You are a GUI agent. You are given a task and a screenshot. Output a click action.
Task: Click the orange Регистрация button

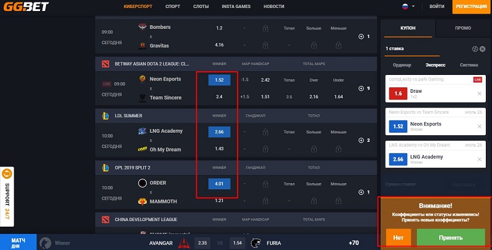click(x=472, y=6)
